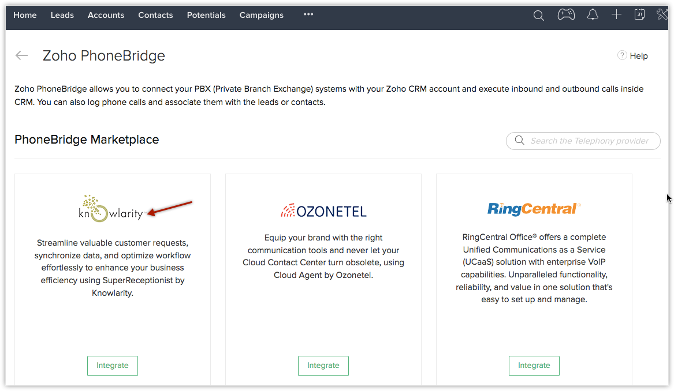Integrate the Knowlarity provider
The height and width of the screenshot is (391, 674).
(x=113, y=366)
